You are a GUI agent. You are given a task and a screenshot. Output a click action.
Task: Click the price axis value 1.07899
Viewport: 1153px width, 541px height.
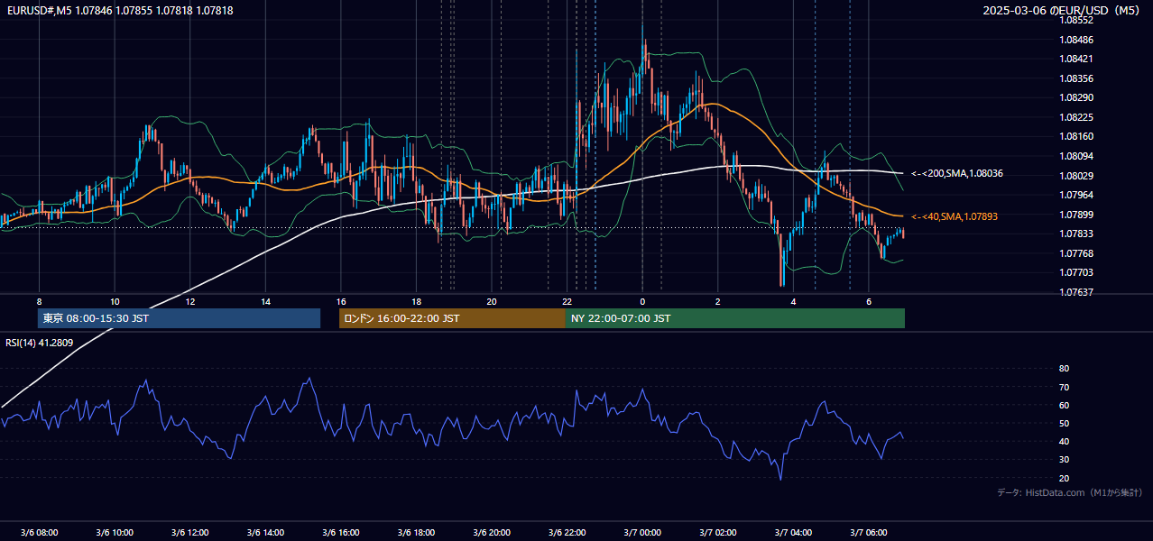click(x=1077, y=215)
